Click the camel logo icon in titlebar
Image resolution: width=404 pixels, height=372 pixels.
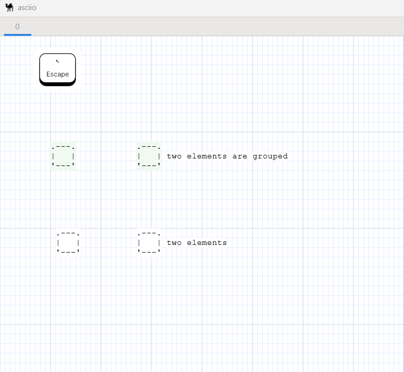[x=9, y=7]
